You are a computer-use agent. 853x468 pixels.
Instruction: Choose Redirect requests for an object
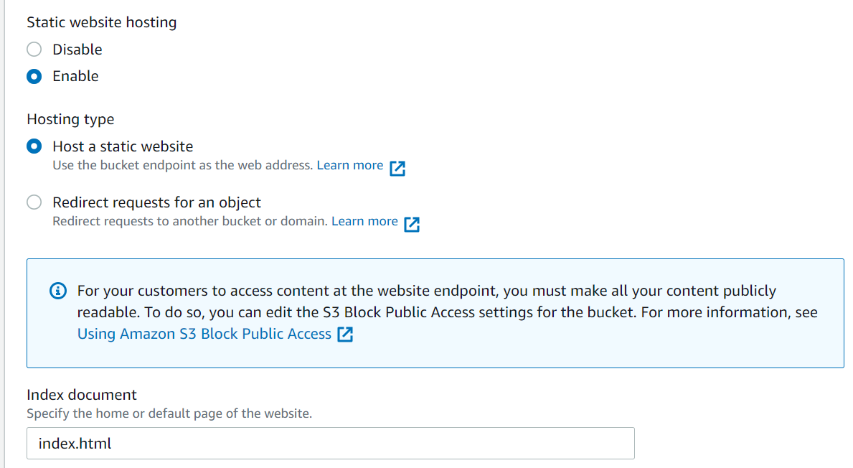click(34, 202)
